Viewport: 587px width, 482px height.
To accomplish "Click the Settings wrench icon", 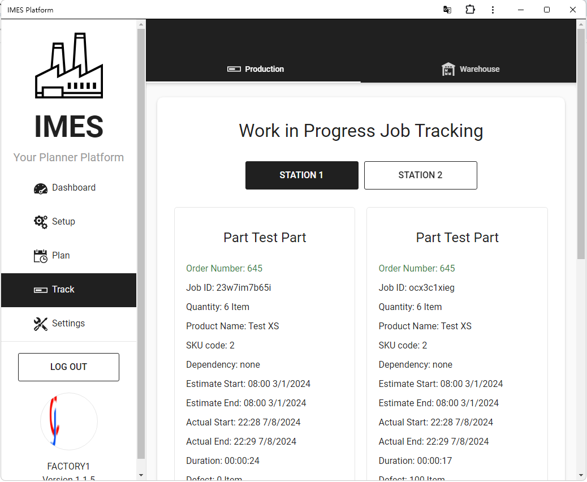I will 40,324.
